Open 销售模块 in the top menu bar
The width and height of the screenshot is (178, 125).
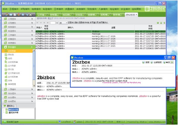tap(36, 9)
